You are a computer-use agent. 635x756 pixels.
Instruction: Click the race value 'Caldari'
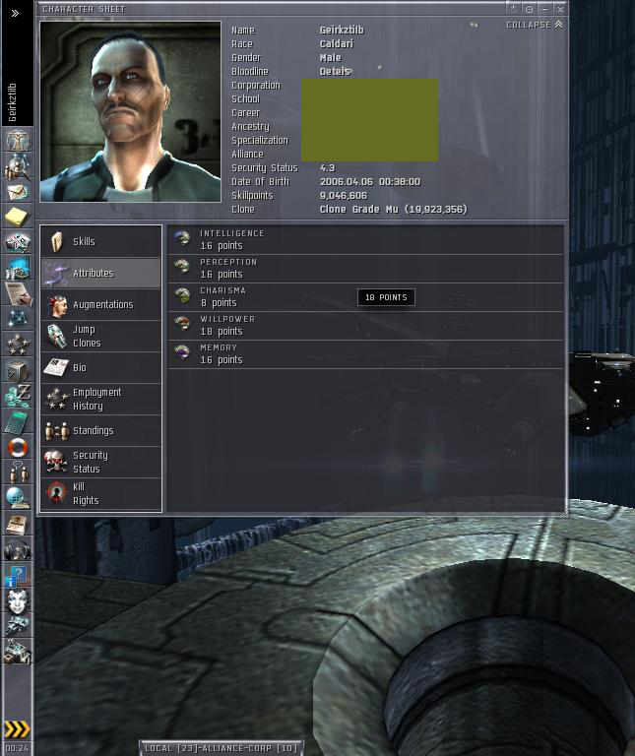tap(337, 44)
